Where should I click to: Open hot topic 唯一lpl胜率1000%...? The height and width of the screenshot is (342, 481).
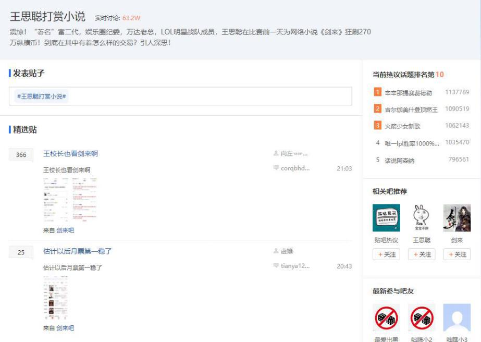tap(412, 143)
